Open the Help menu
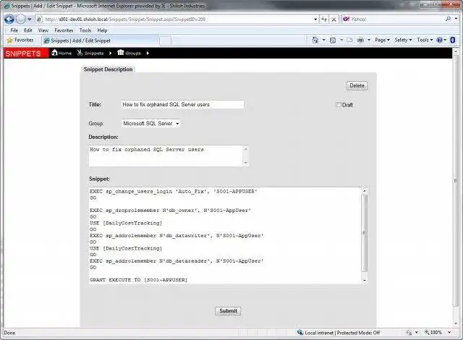The height and width of the screenshot is (340, 463). (102, 30)
